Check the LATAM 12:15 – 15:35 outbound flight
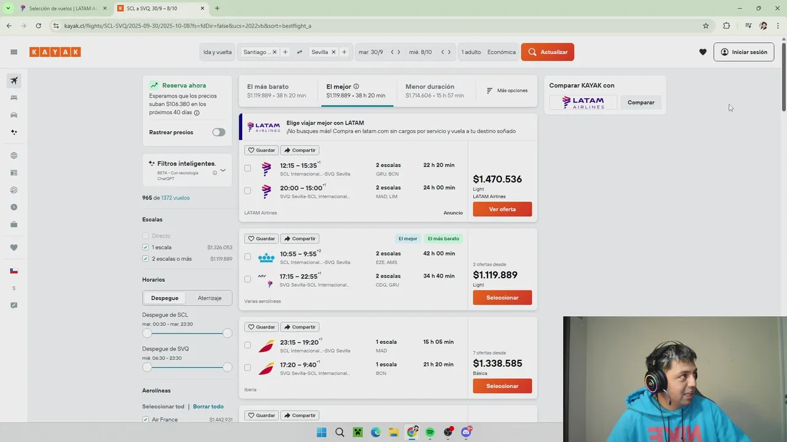 tap(247, 168)
